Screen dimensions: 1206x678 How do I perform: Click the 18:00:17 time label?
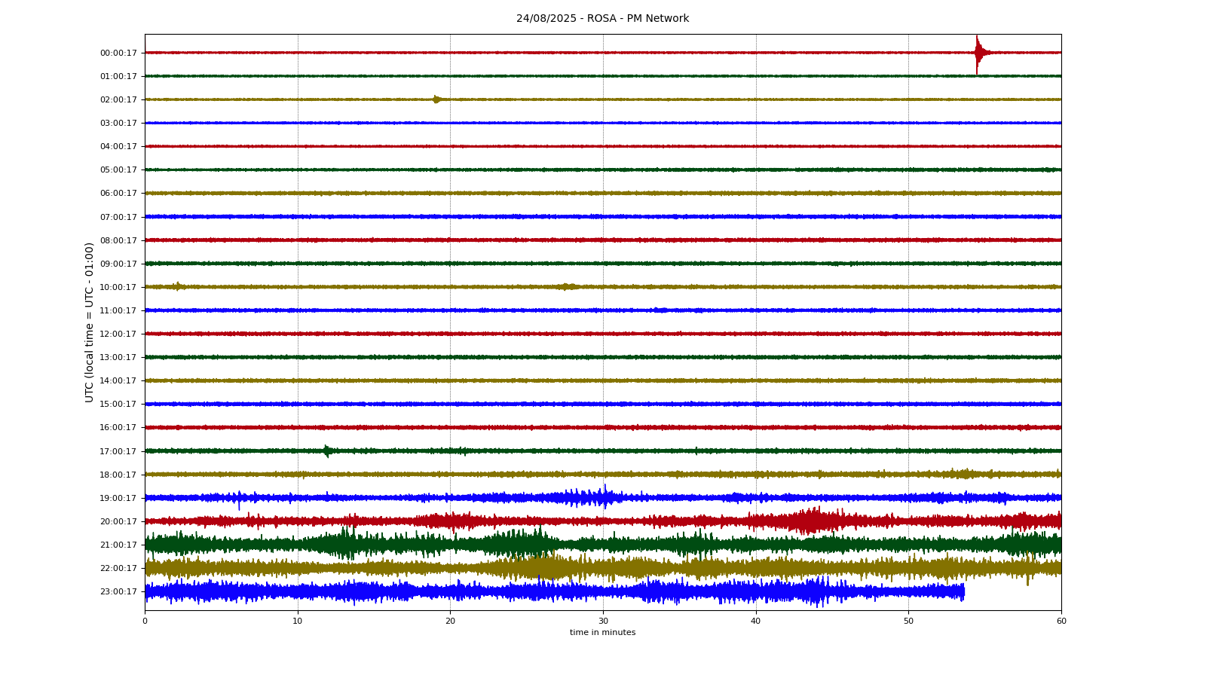pyautogui.click(x=118, y=475)
